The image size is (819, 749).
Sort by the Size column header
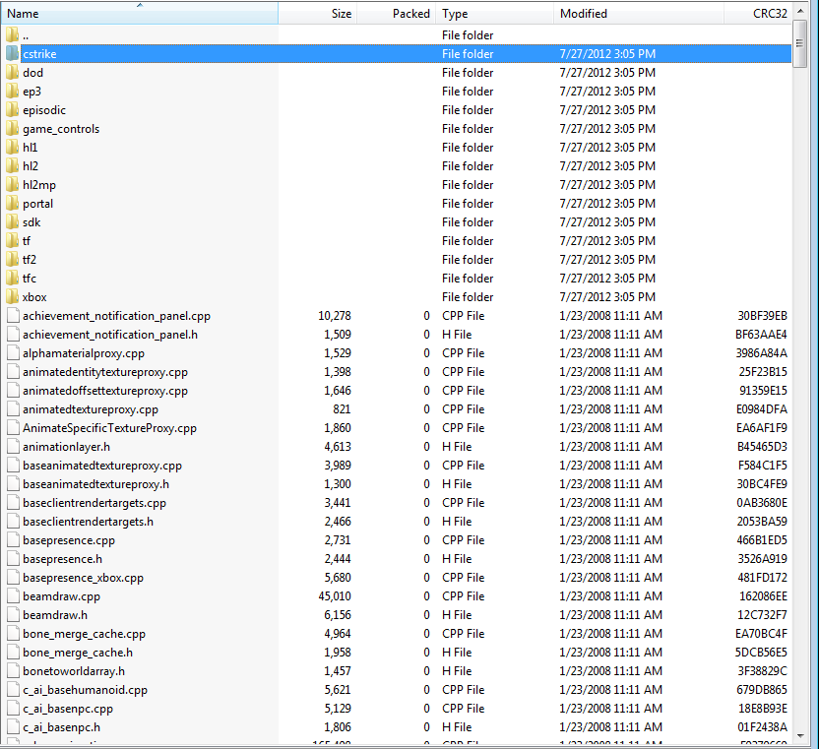click(x=318, y=14)
